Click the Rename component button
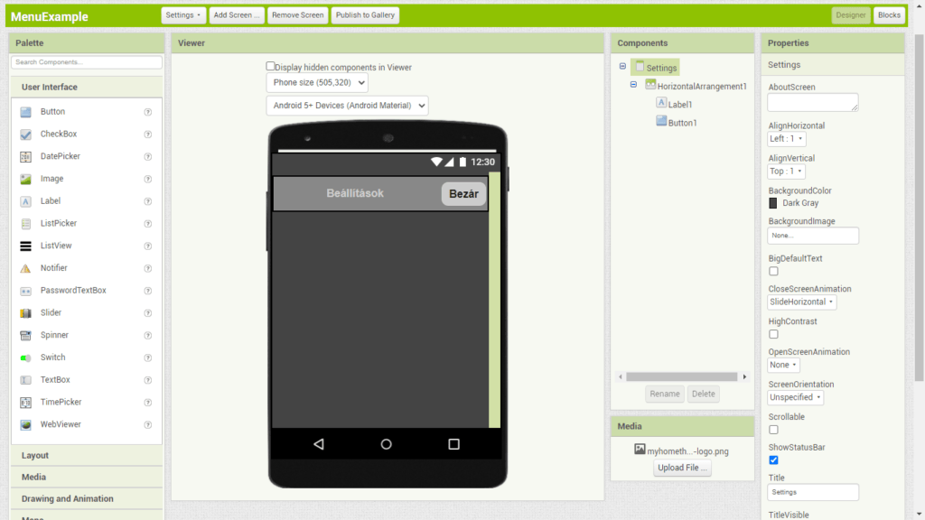The height and width of the screenshot is (520, 925). coord(664,394)
